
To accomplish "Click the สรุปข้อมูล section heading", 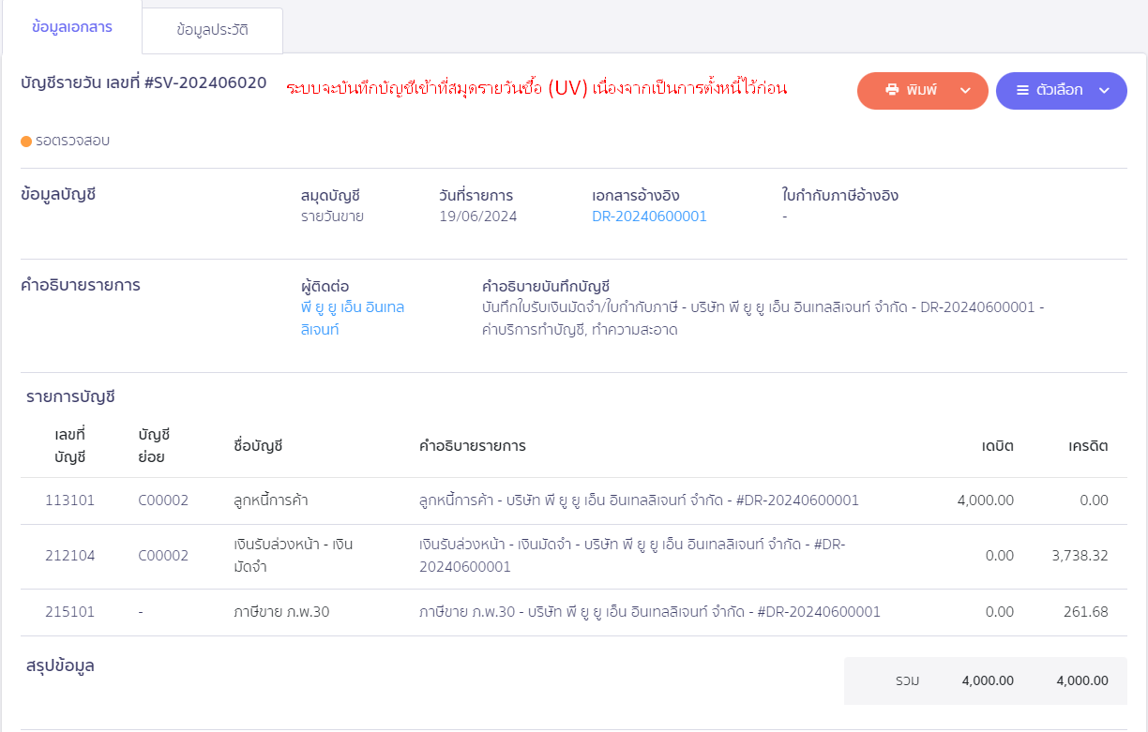I will click(60, 666).
